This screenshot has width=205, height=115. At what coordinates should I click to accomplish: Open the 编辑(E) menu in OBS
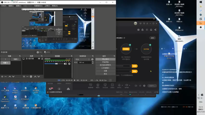pyautogui.click(x=11, y=6)
